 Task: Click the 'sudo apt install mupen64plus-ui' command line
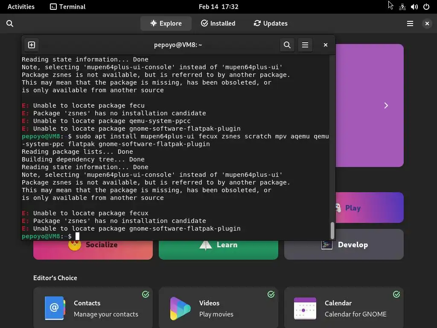point(175,140)
